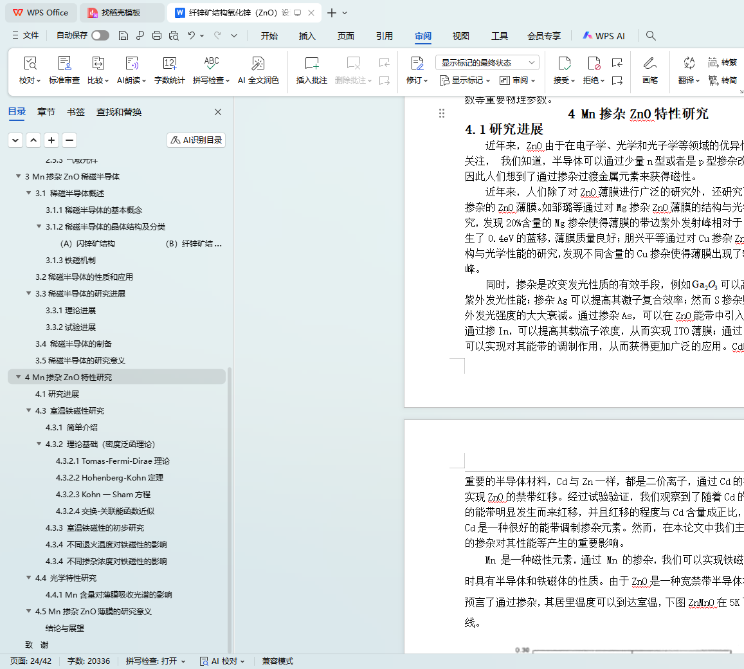The image size is (744, 669).
Task: Close the navigation sidebar panel
Action: [218, 112]
